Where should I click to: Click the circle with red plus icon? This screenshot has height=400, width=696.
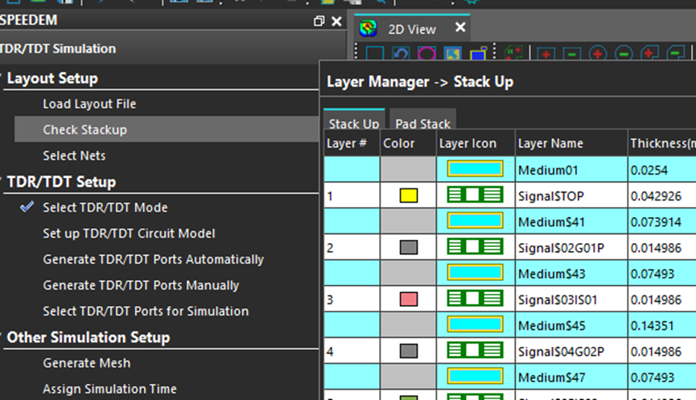[598, 54]
